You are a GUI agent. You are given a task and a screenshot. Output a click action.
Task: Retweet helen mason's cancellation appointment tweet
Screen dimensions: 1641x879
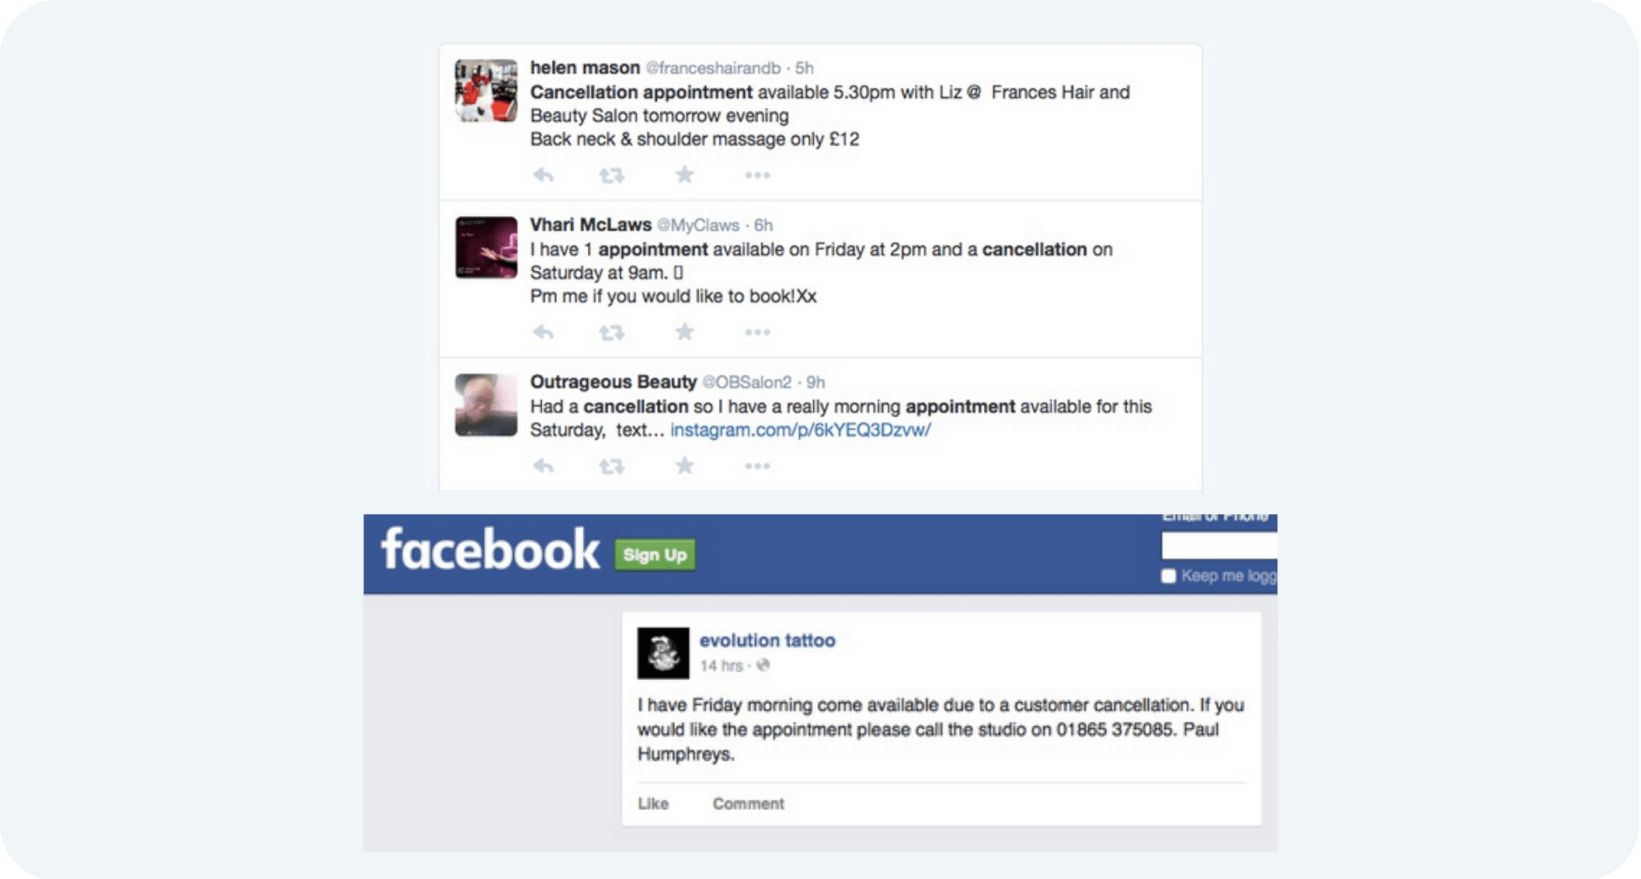(611, 175)
